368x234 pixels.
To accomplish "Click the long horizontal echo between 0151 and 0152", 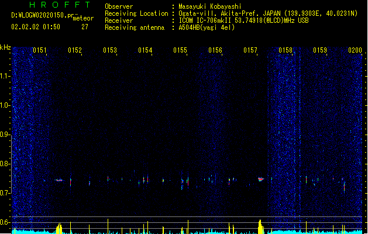I will 59,180.
